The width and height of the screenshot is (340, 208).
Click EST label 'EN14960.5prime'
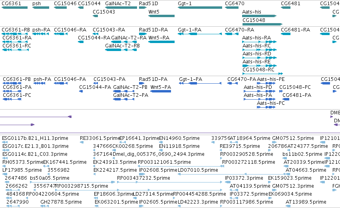(x=179, y=138)
